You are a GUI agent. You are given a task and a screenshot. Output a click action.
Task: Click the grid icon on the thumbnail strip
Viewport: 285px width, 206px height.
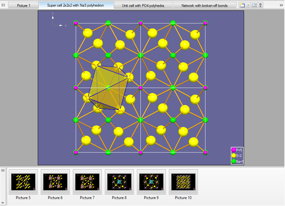pyautogui.click(x=3, y=170)
